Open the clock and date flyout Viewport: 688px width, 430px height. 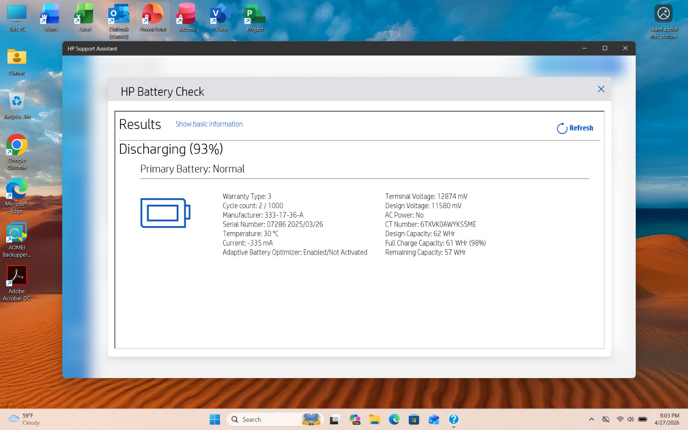pyautogui.click(x=667, y=419)
